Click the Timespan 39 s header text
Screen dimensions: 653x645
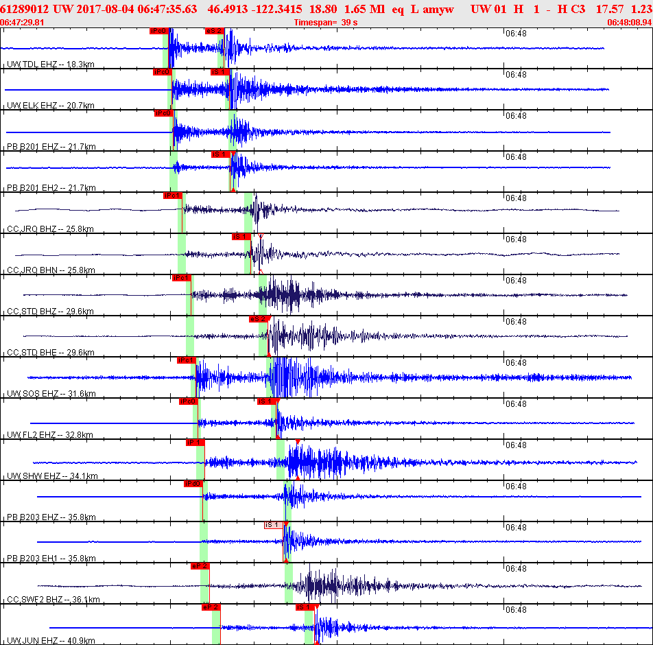(326, 23)
